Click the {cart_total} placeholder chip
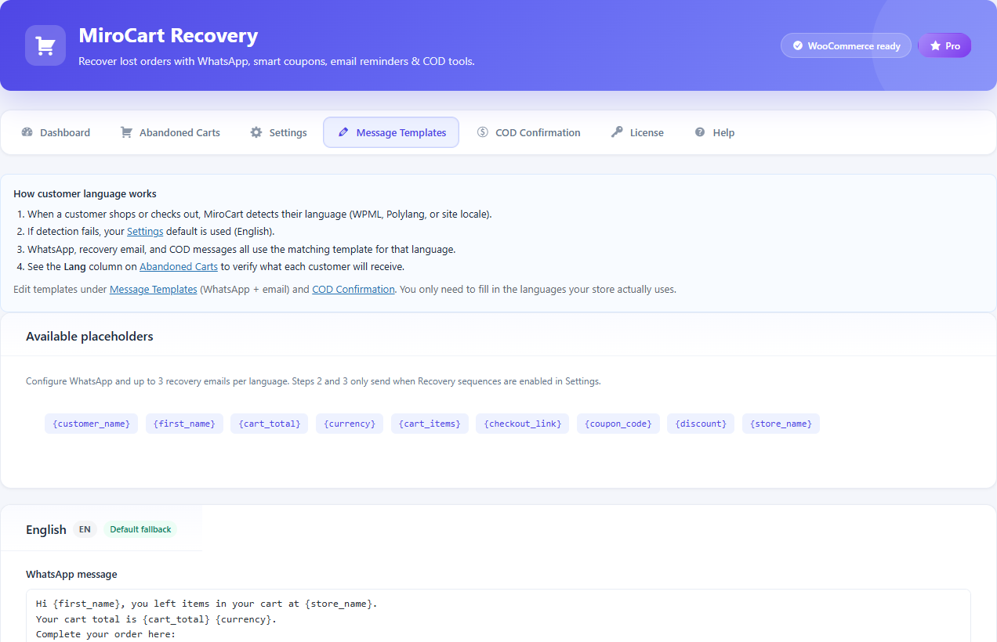The image size is (997, 642). (270, 424)
